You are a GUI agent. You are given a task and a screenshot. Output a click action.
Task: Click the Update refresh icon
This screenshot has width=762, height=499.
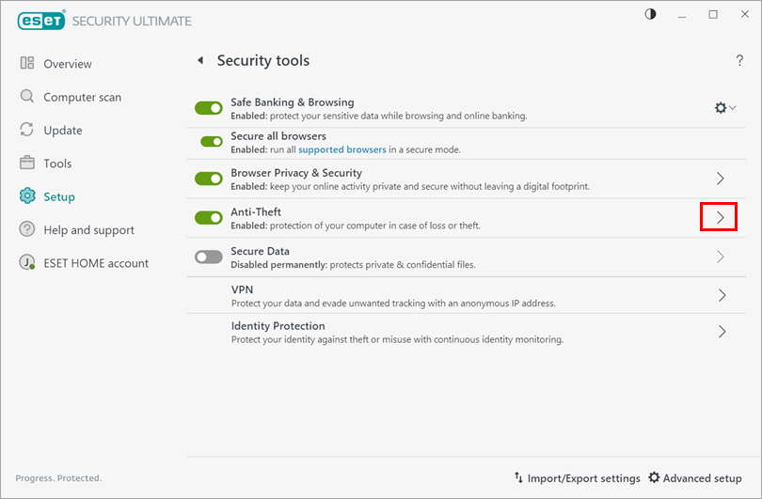[x=27, y=130]
